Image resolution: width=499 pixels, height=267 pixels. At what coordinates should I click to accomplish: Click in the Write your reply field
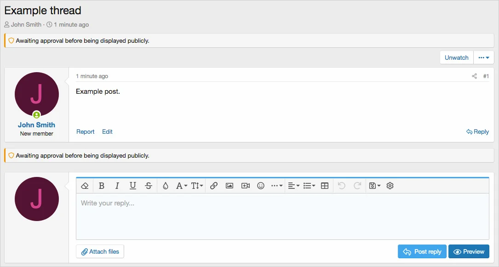(282, 216)
